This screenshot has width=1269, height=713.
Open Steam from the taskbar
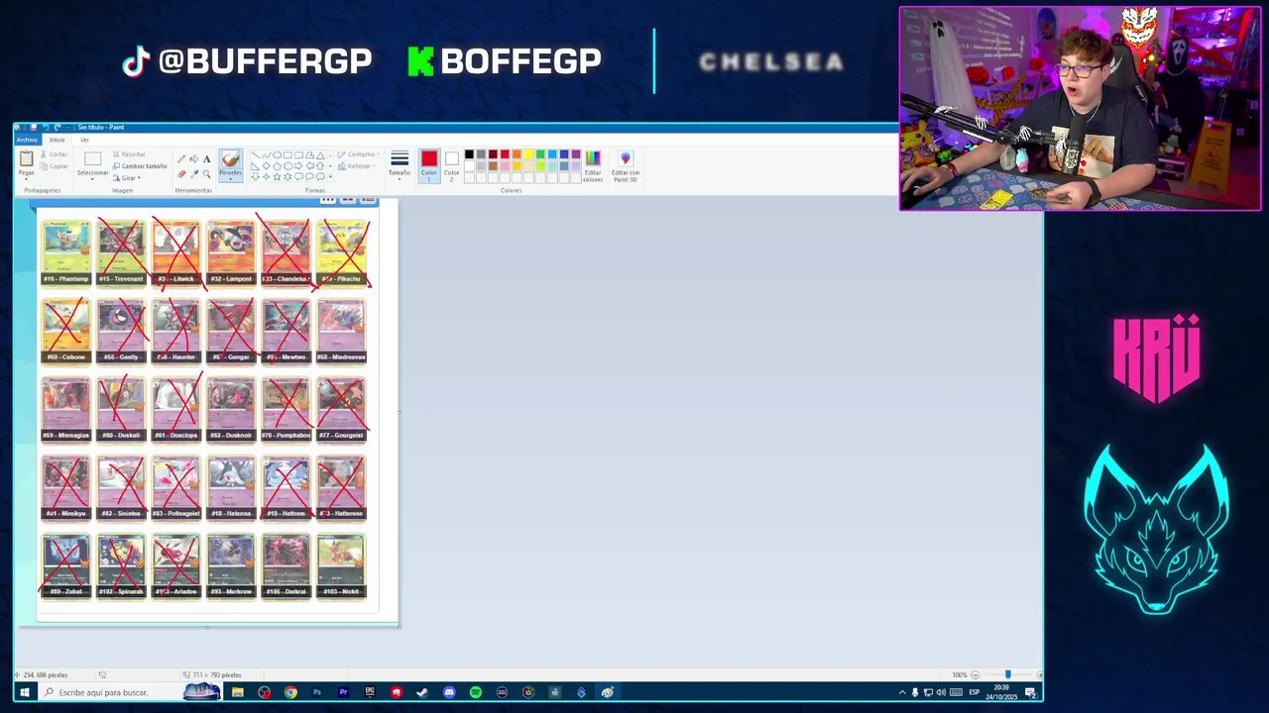click(422, 692)
